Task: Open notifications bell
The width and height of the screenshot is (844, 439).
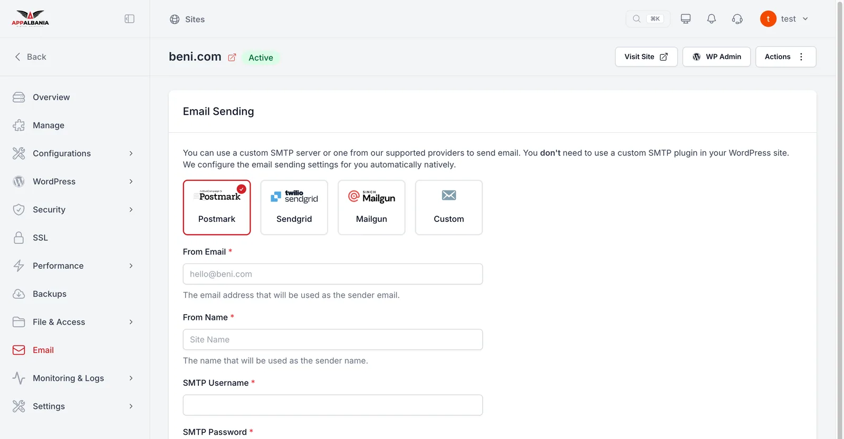Action: point(712,19)
